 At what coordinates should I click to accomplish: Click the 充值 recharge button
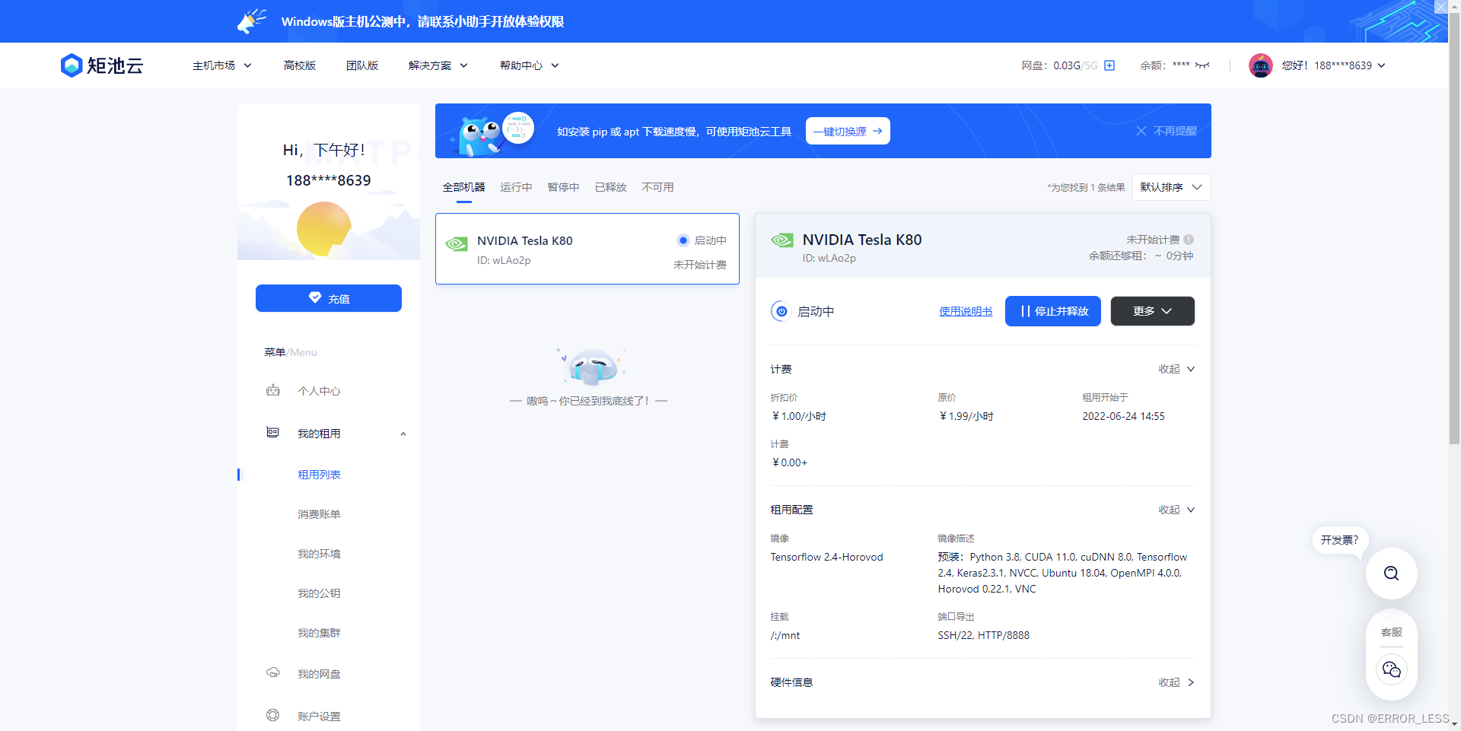[329, 298]
